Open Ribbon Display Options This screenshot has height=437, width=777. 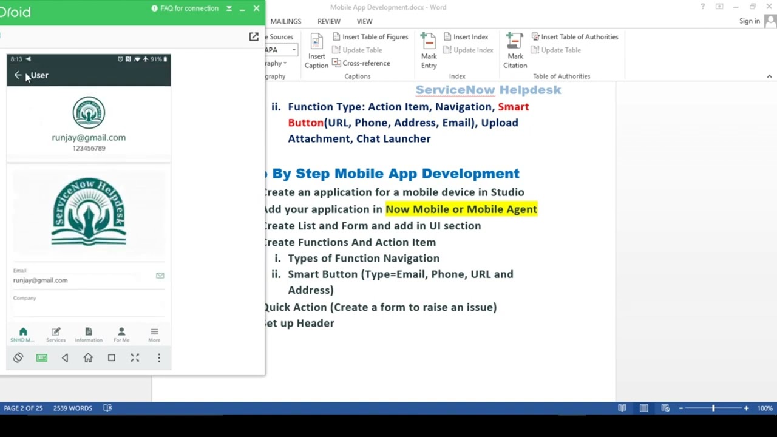(x=719, y=7)
